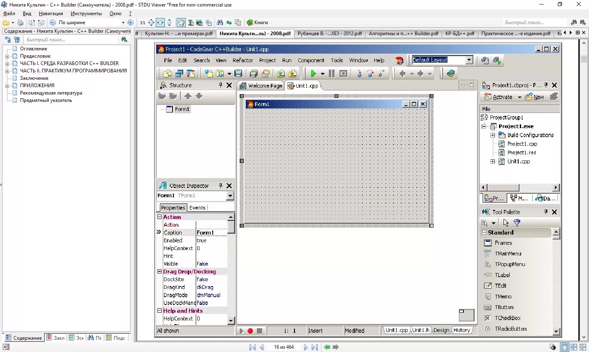The width and height of the screenshot is (589, 352).
Task: Close the current document tab with the X
Action: pos(584,33)
